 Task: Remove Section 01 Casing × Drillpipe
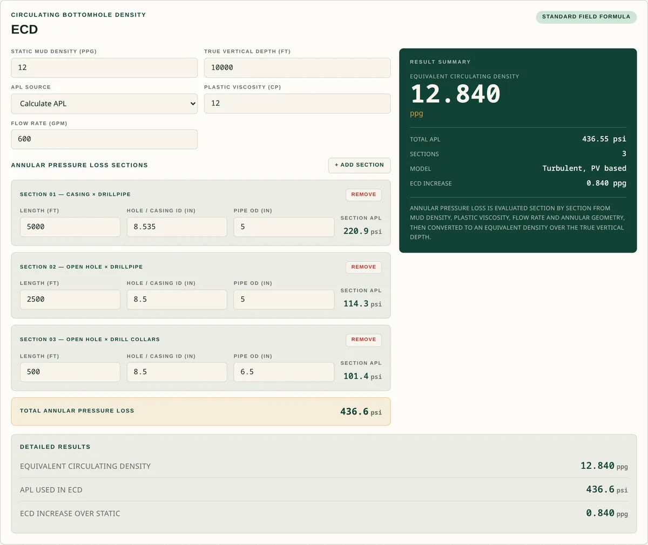point(363,195)
